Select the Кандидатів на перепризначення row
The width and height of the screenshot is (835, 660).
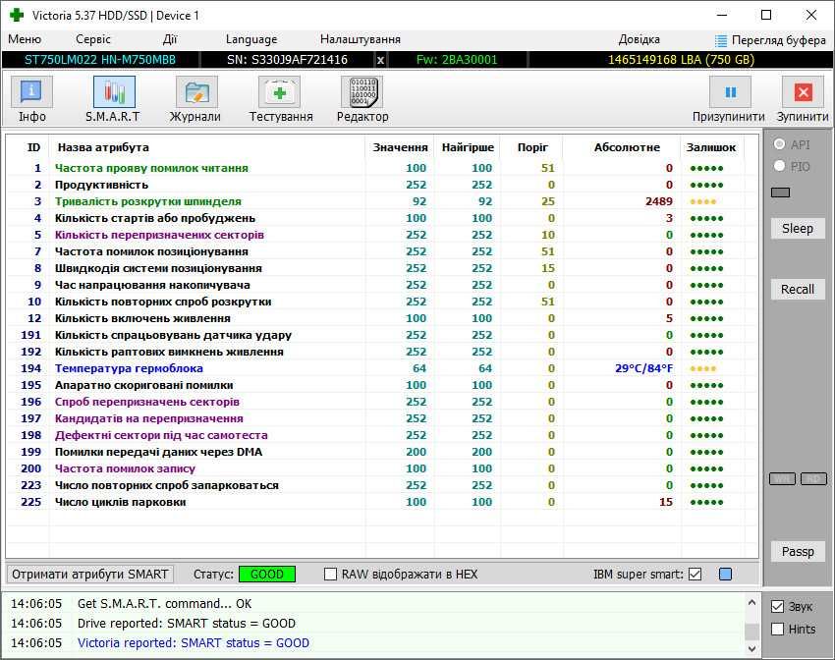382,418
